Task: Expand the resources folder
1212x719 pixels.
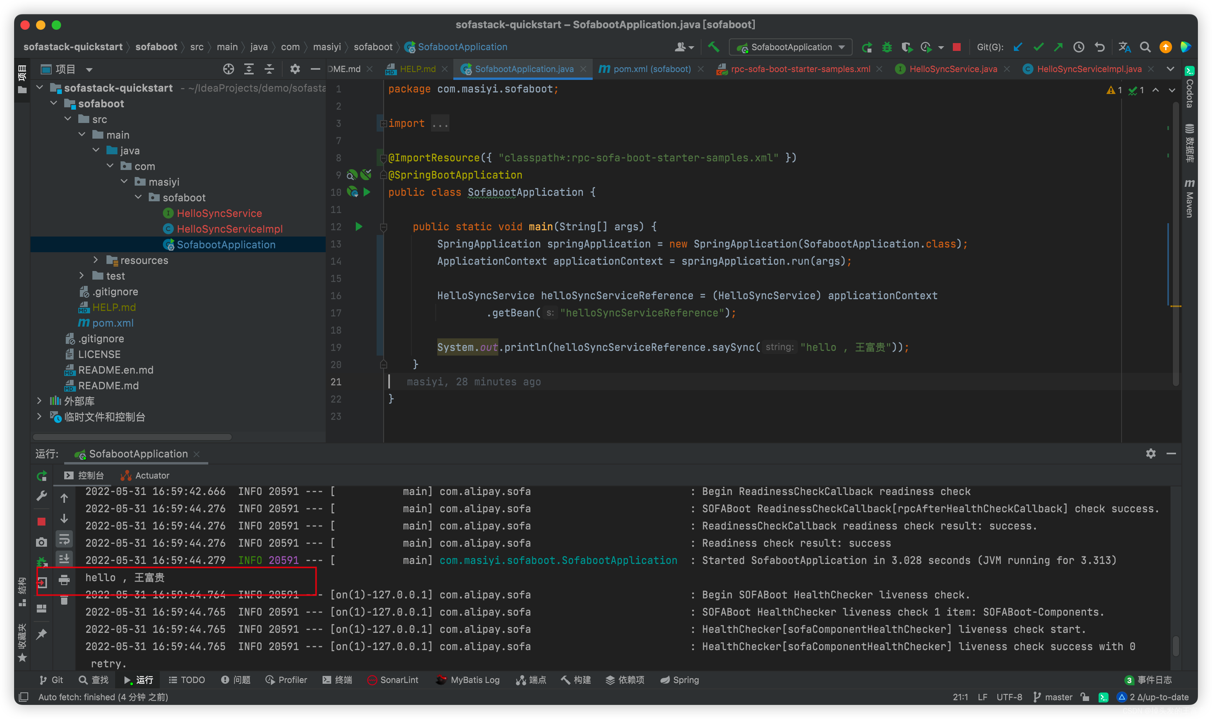Action: point(96,260)
